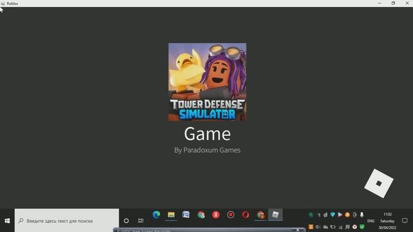Open the screen recorder icon with the red dot
413x232 pixels.
click(x=231, y=215)
